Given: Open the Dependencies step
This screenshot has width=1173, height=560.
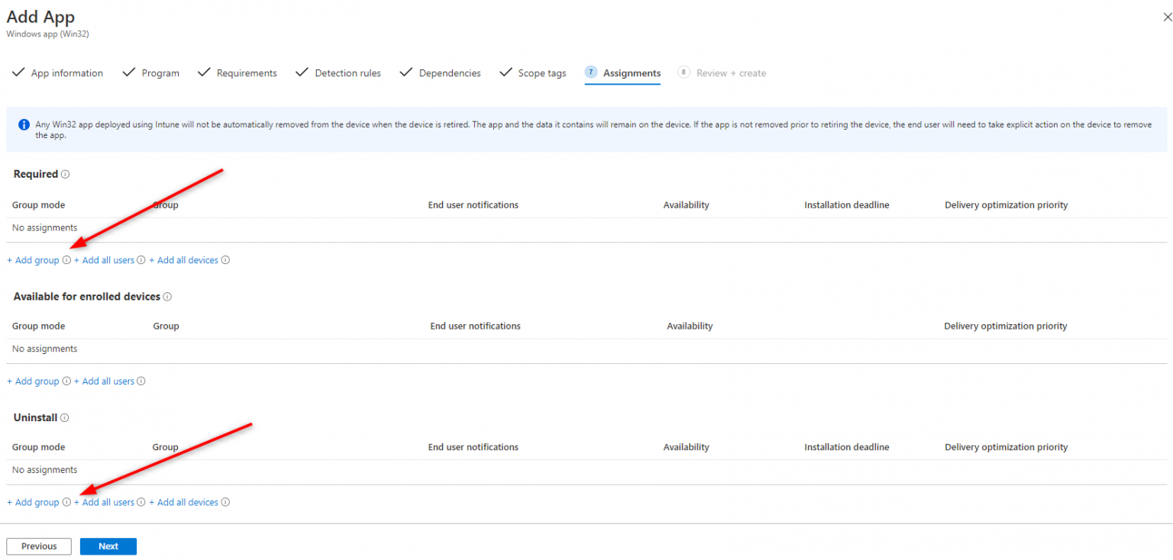Looking at the screenshot, I should (449, 72).
